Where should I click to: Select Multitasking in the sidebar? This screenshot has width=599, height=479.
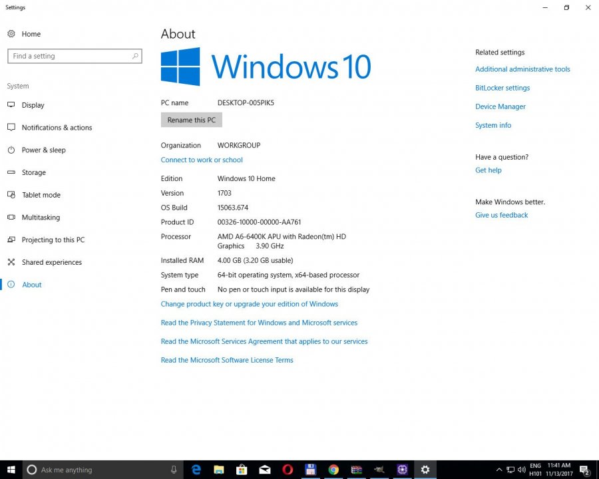point(34,218)
